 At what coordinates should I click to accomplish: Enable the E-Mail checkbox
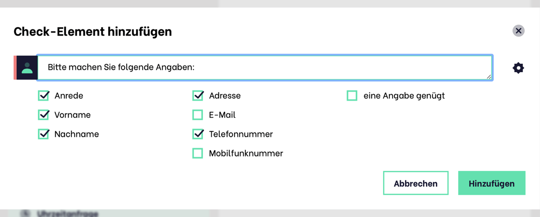point(198,115)
